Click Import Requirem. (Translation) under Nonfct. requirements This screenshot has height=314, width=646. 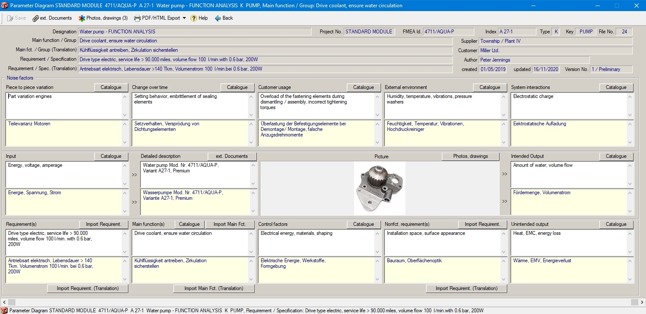[x=466, y=288]
